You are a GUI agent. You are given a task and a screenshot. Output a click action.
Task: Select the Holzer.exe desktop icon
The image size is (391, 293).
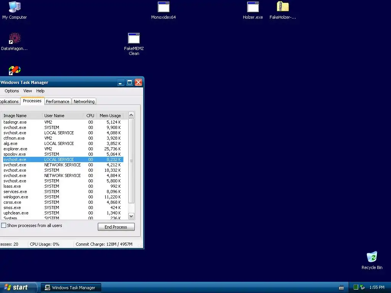pyautogui.click(x=253, y=10)
